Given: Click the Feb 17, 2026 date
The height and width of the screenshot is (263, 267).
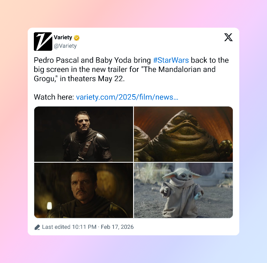Looking at the screenshot, I should pos(117,227).
